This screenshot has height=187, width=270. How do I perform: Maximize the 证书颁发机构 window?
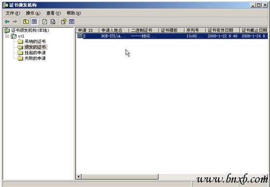tap(259, 5)
